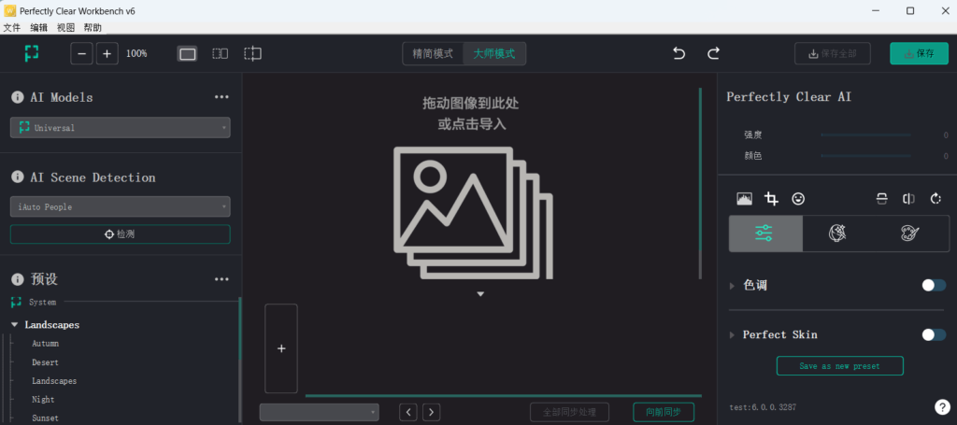
Task: Open the empty dropdown below the filmstrip
Action: click(x=320, y=413)
